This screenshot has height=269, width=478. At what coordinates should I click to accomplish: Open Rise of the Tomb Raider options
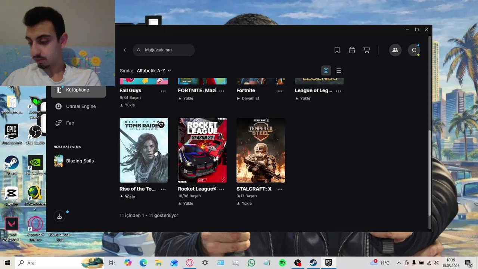(163, 189)
